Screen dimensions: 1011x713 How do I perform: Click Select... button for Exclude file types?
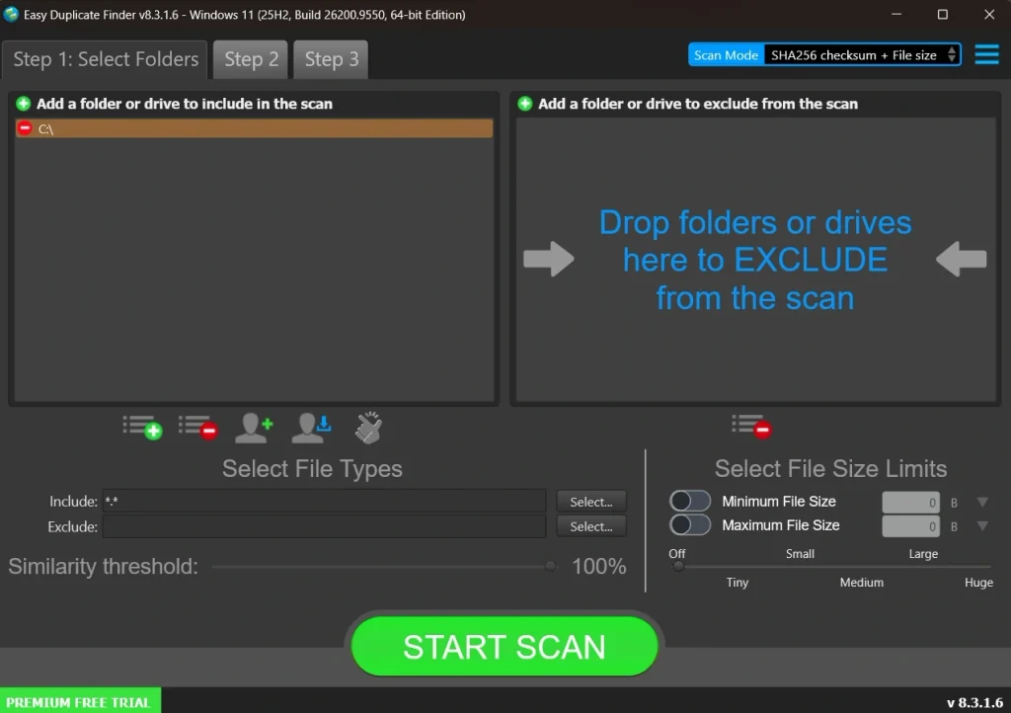(591, 526)
